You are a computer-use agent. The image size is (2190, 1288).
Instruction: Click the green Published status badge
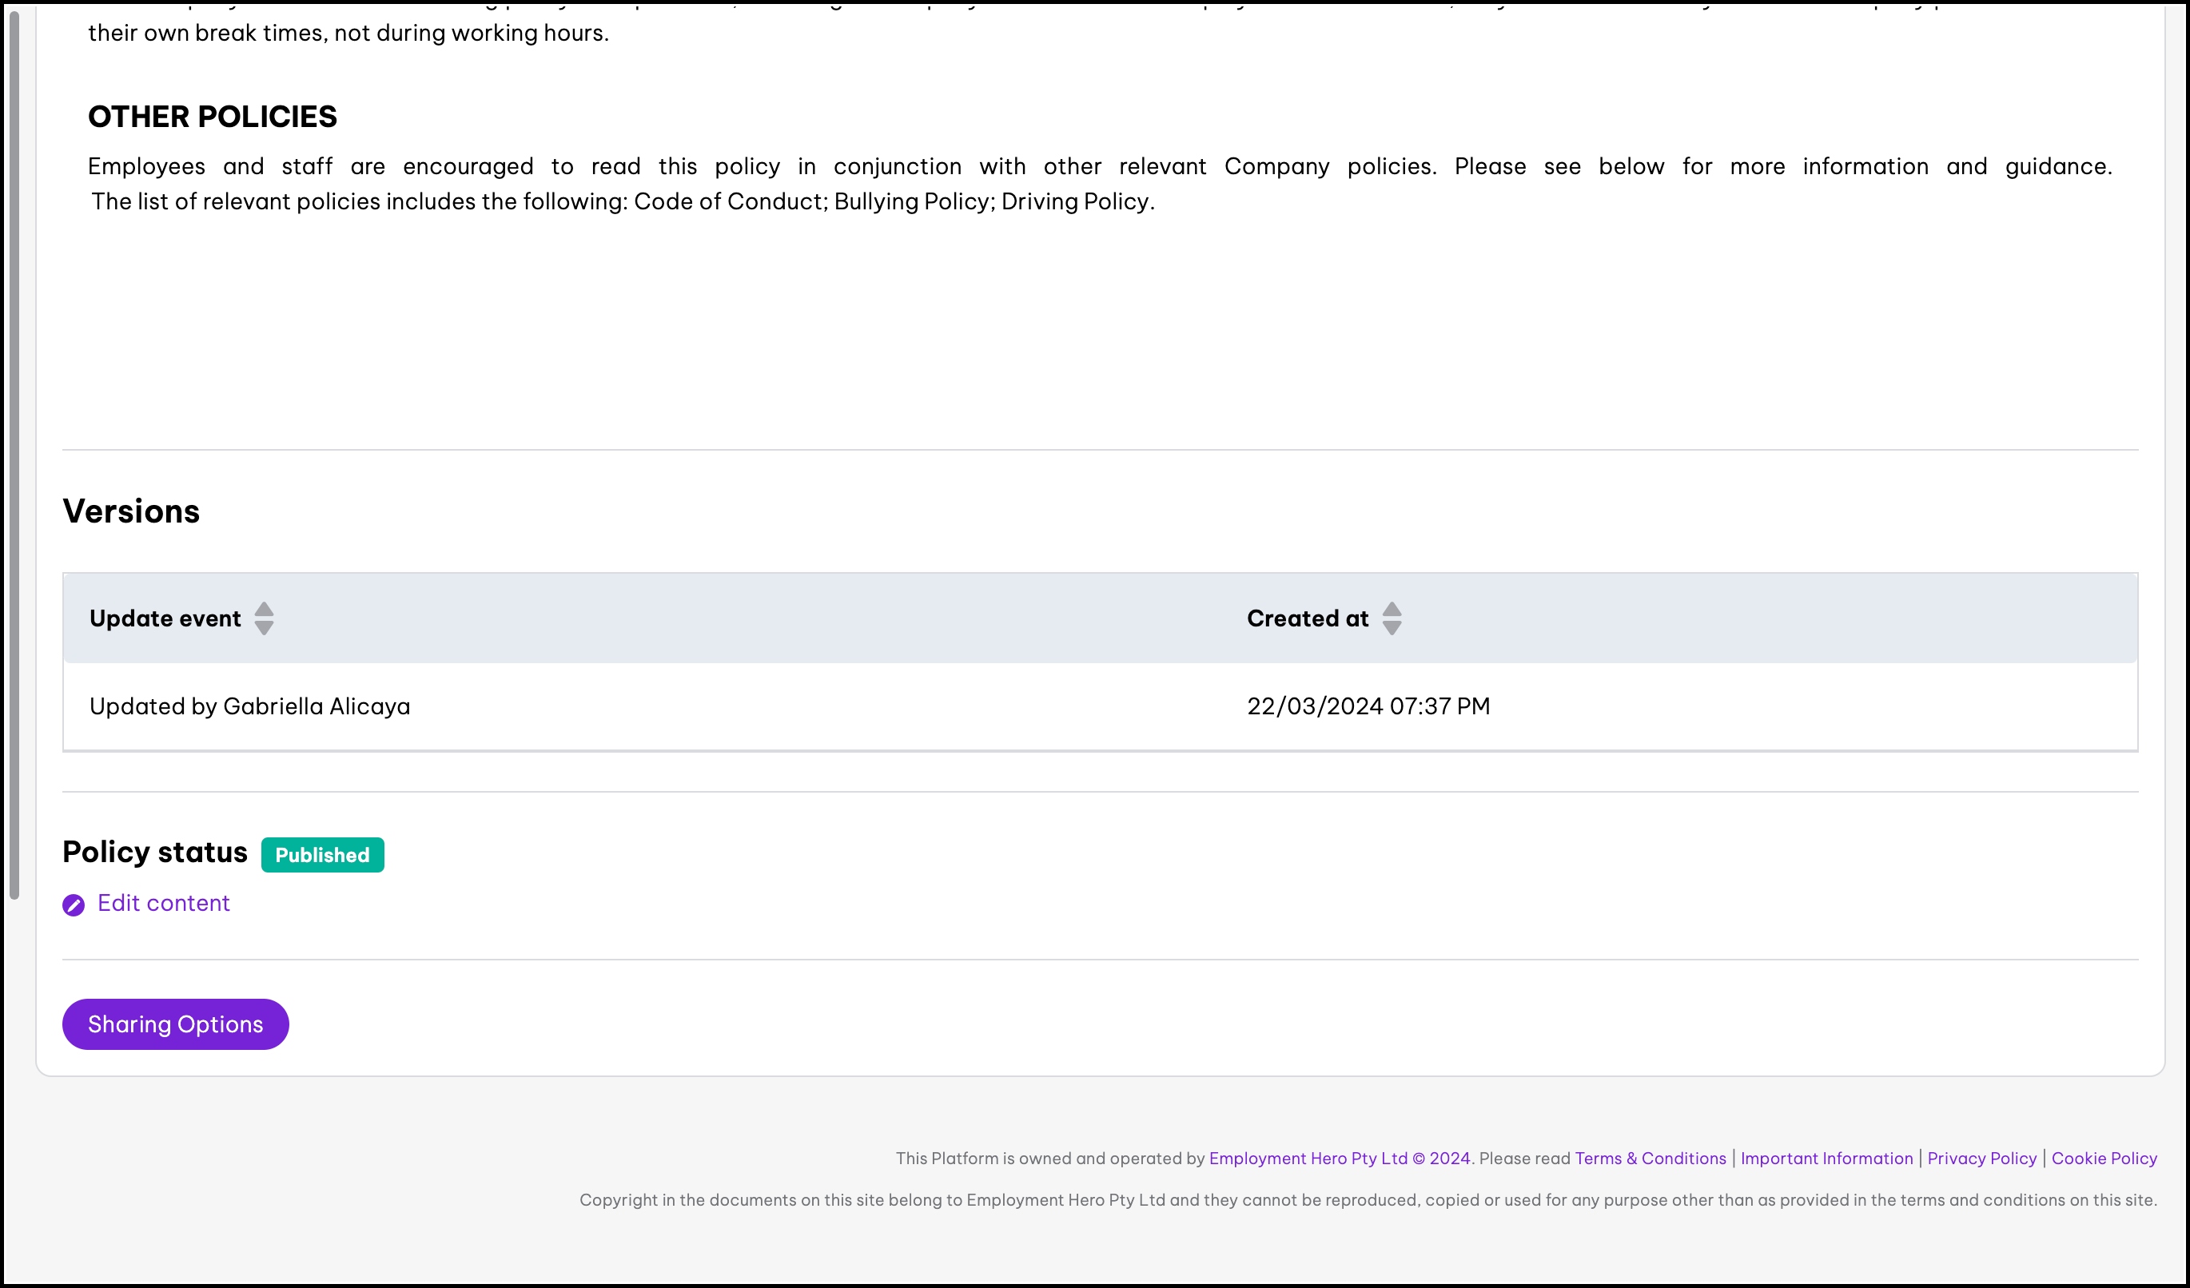[x=322, y=855]
